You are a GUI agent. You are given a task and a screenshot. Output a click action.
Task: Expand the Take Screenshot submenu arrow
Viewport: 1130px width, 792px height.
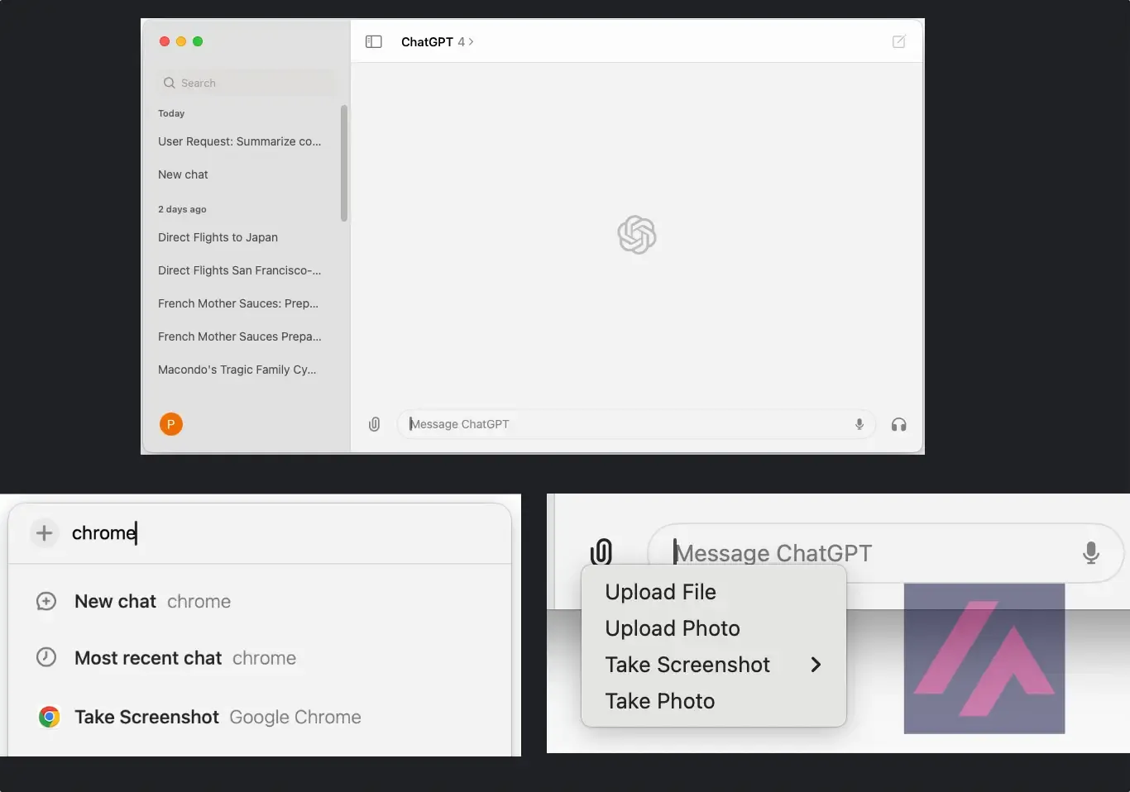point(816,665)
